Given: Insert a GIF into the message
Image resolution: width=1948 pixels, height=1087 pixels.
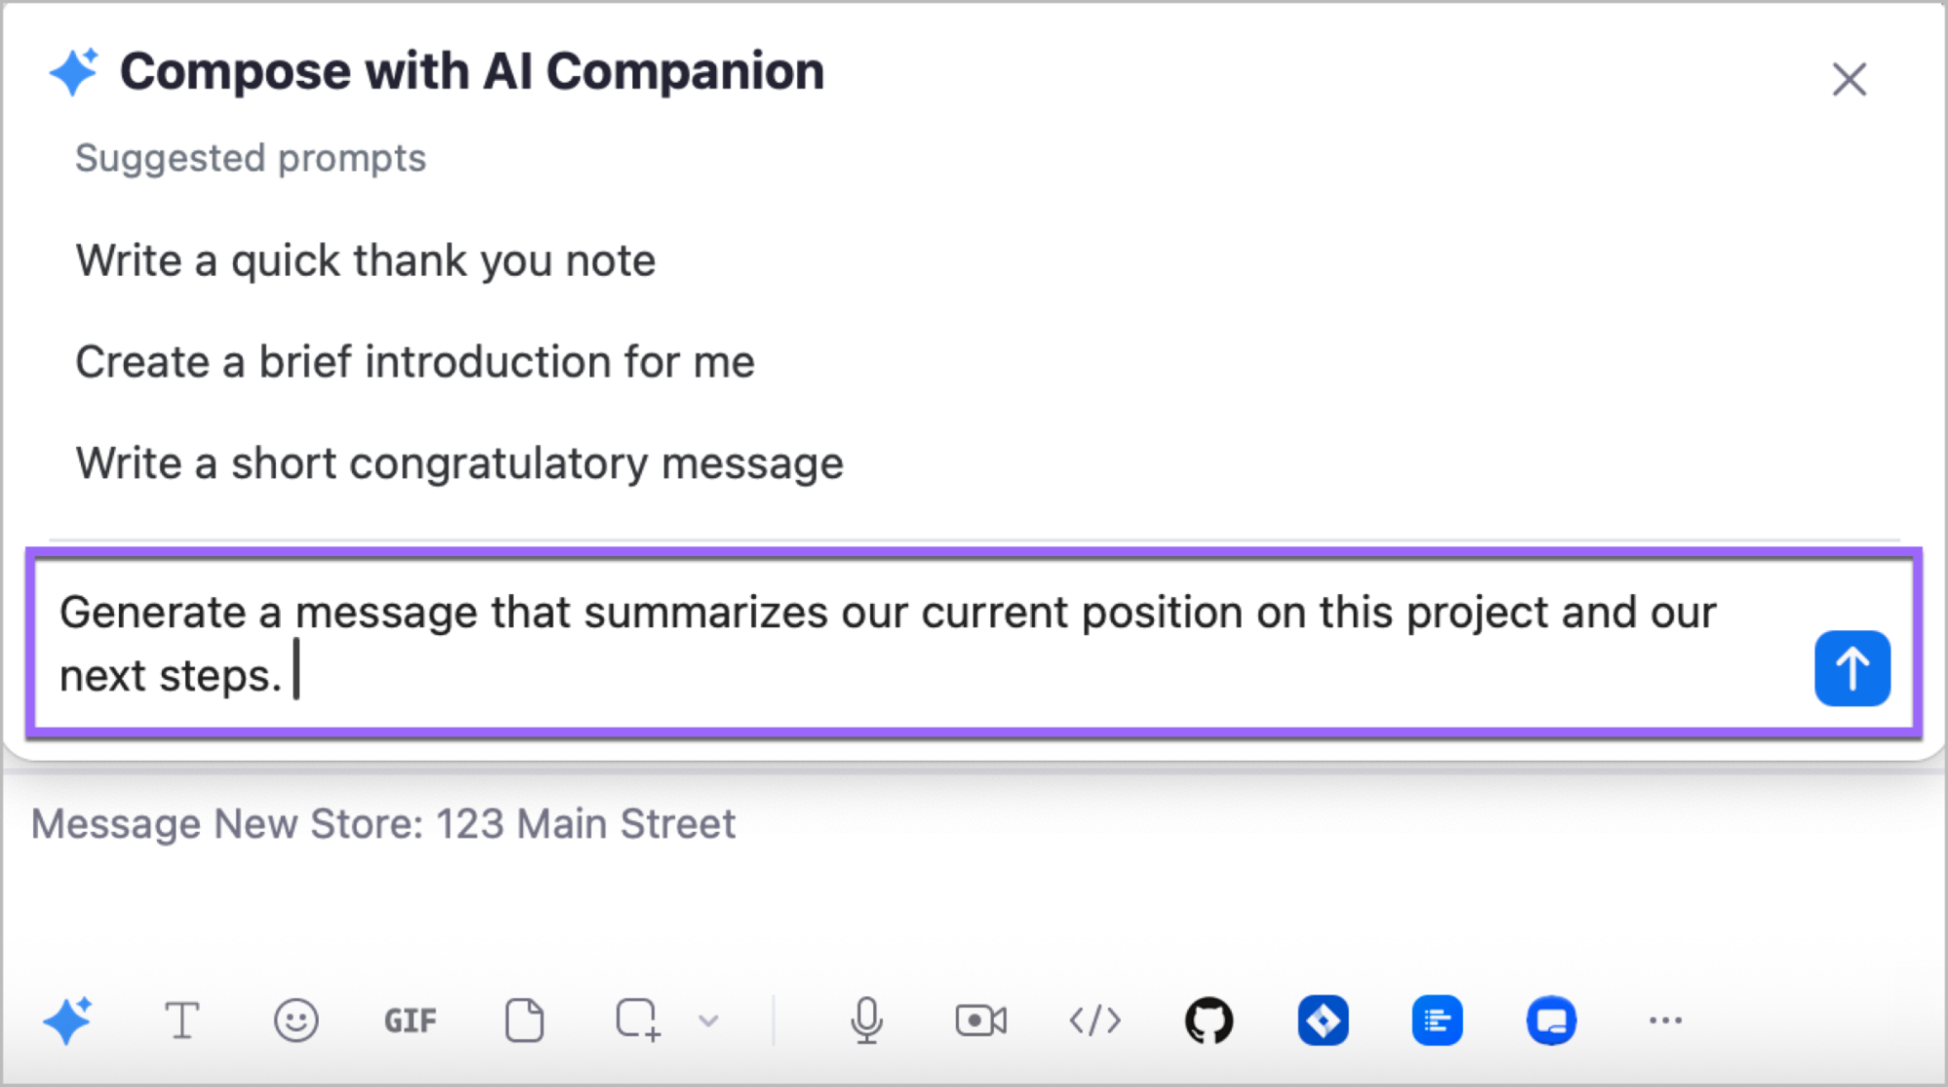Looking at the screenshot, I should coord(409,1020).
